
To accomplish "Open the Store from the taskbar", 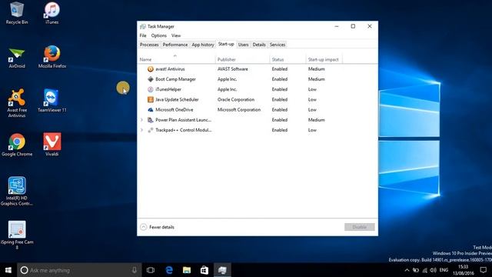I will click(204, 270).
